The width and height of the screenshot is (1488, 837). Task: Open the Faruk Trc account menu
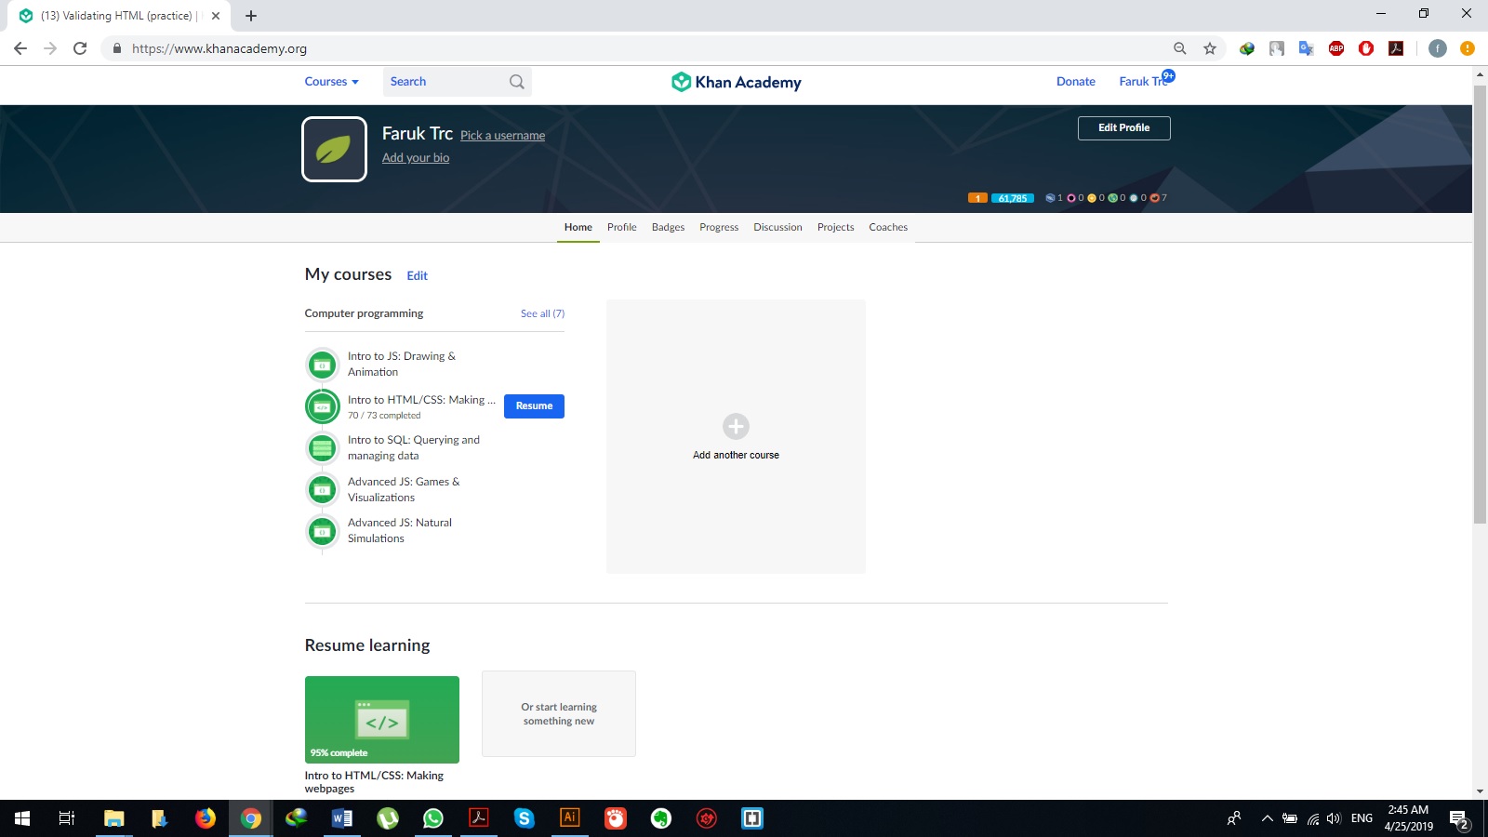[1142, 82]
